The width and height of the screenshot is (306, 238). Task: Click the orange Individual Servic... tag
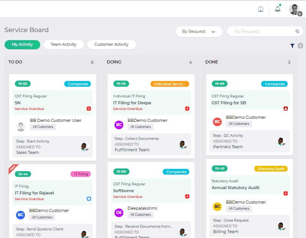point(170,84)
